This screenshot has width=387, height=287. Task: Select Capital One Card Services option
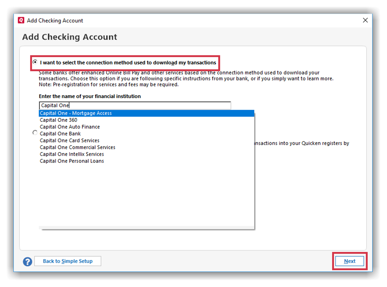point(70,141)
